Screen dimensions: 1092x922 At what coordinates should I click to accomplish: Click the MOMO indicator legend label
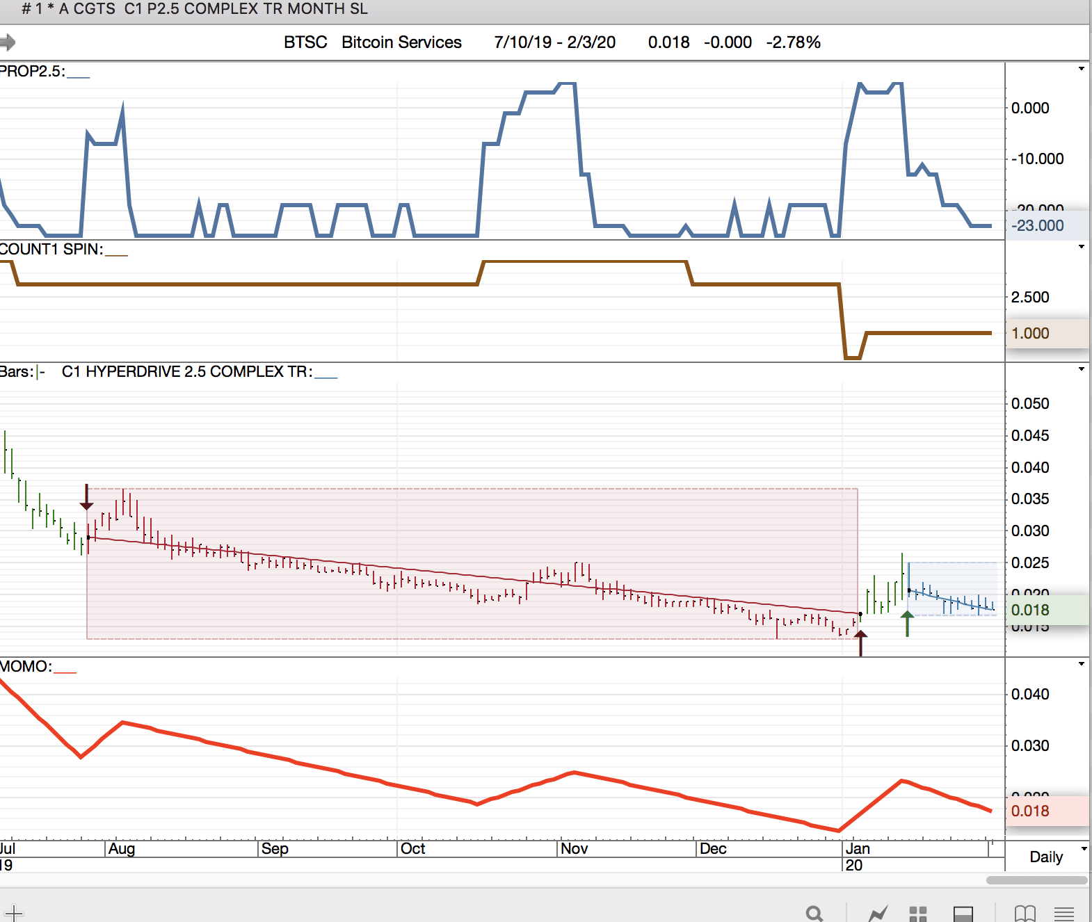(38, 667)
